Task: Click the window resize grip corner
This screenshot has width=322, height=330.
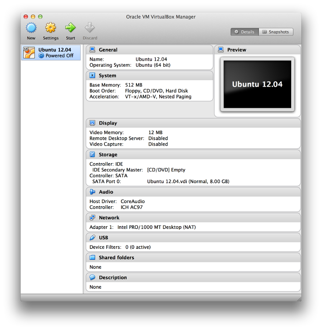Action: click(x=299, y=299)
